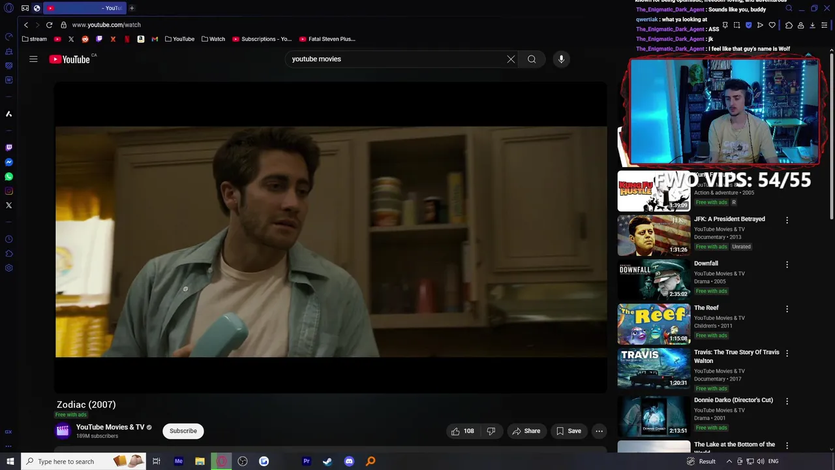Open the Opera GX menu logo
The width and height of the screenshot is (835, 470).
click(8, 8)
